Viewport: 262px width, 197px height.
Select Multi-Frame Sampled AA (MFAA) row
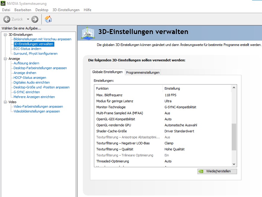coord(163,113)
